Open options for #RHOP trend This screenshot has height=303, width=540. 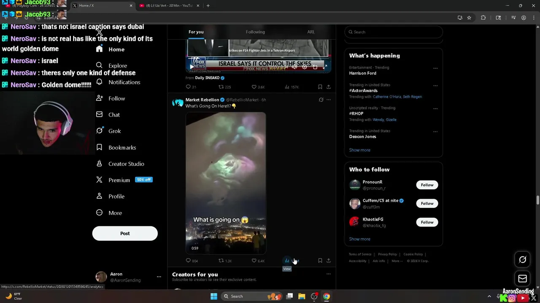435,109
